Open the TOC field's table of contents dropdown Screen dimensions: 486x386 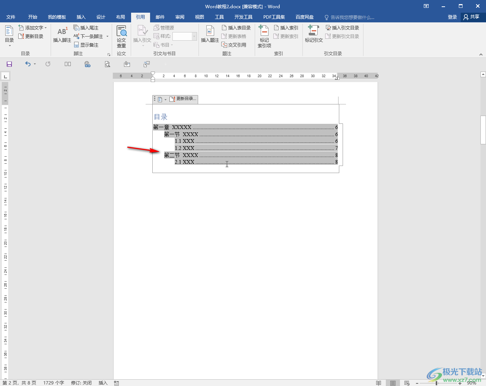click(x=161, y=99)
